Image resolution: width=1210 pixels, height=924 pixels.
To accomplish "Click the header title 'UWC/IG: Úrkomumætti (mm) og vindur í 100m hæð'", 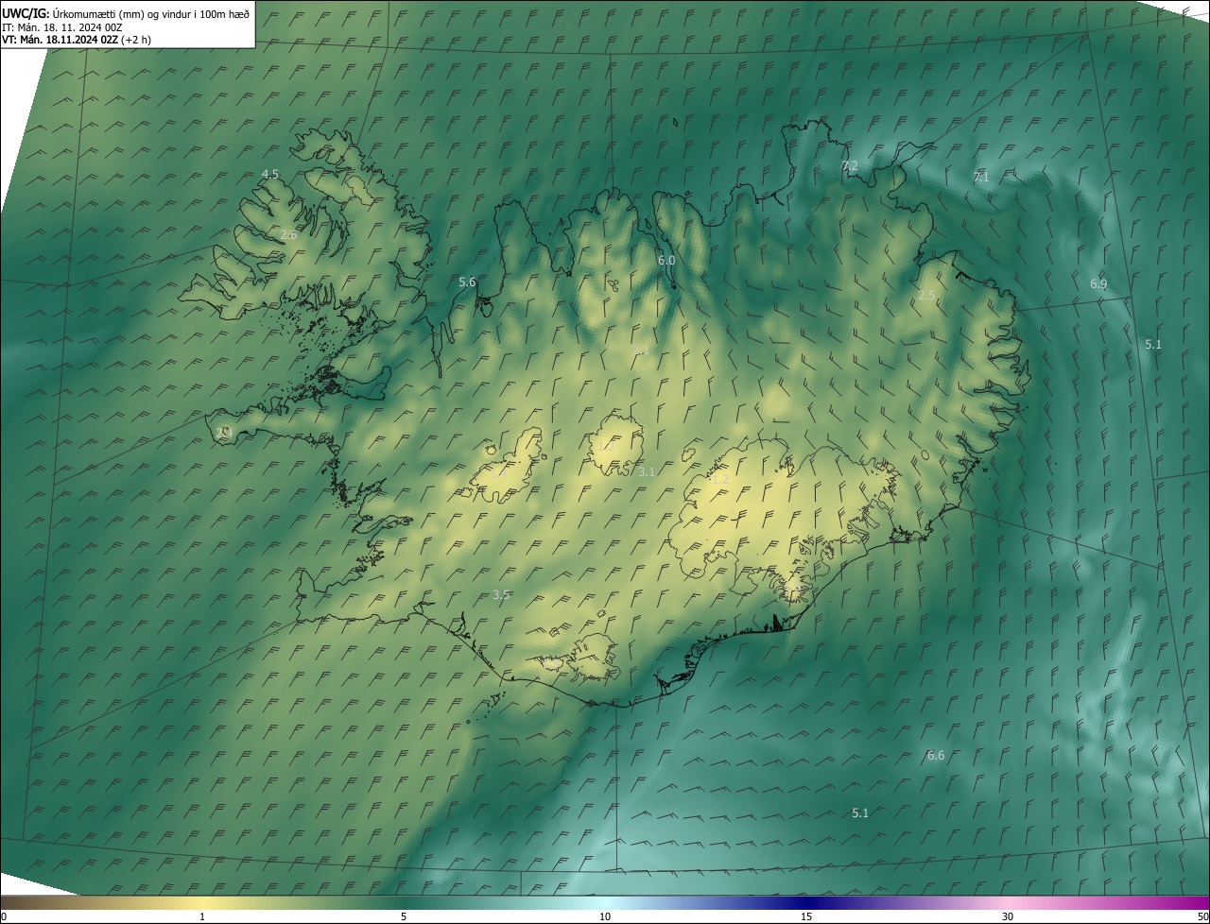I will [x=126, y=13].
